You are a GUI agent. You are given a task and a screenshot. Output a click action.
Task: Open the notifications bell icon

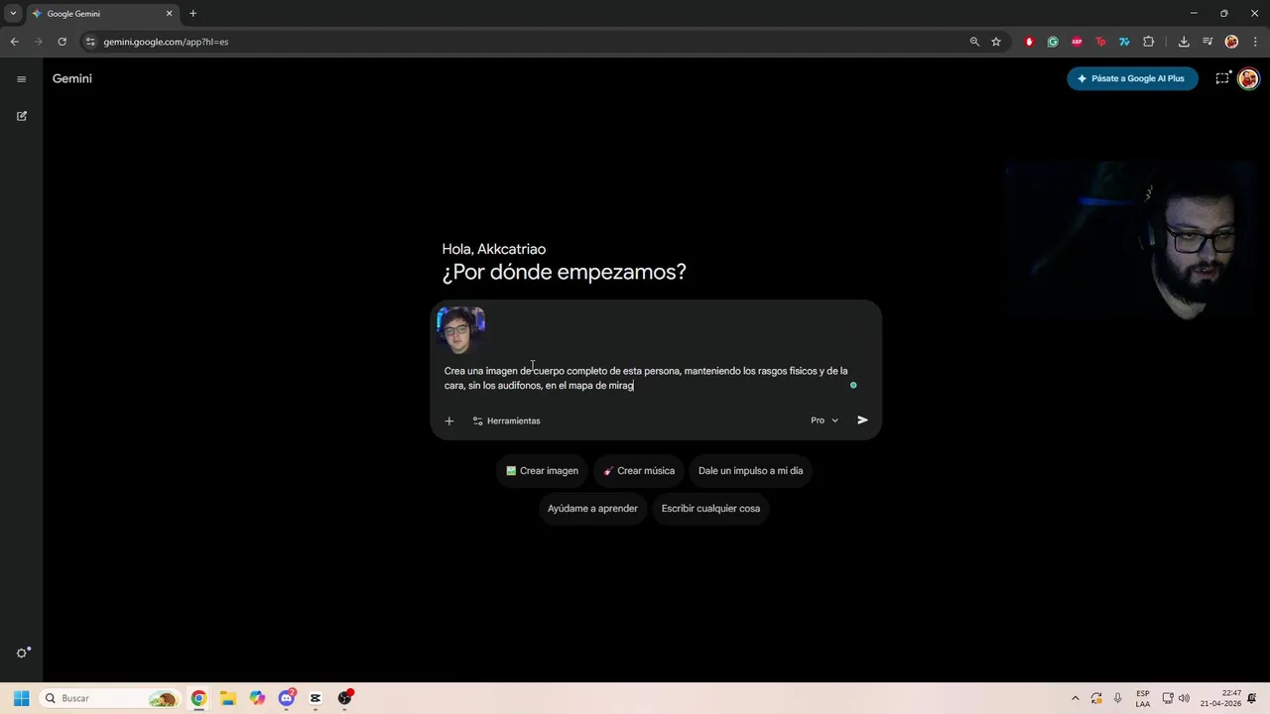click(x=1253, y=698)
